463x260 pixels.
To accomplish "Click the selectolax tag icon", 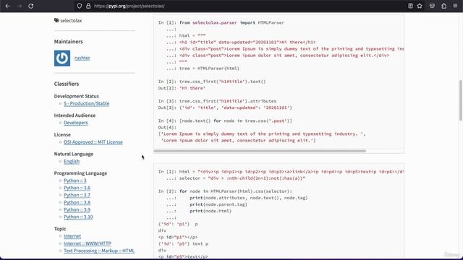I will [56, 20].
